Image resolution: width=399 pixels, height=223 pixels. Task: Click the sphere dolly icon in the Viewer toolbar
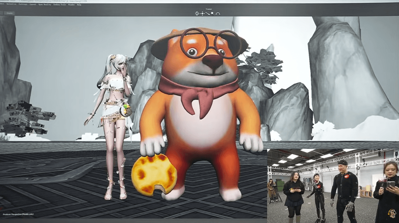click(213, 13)
